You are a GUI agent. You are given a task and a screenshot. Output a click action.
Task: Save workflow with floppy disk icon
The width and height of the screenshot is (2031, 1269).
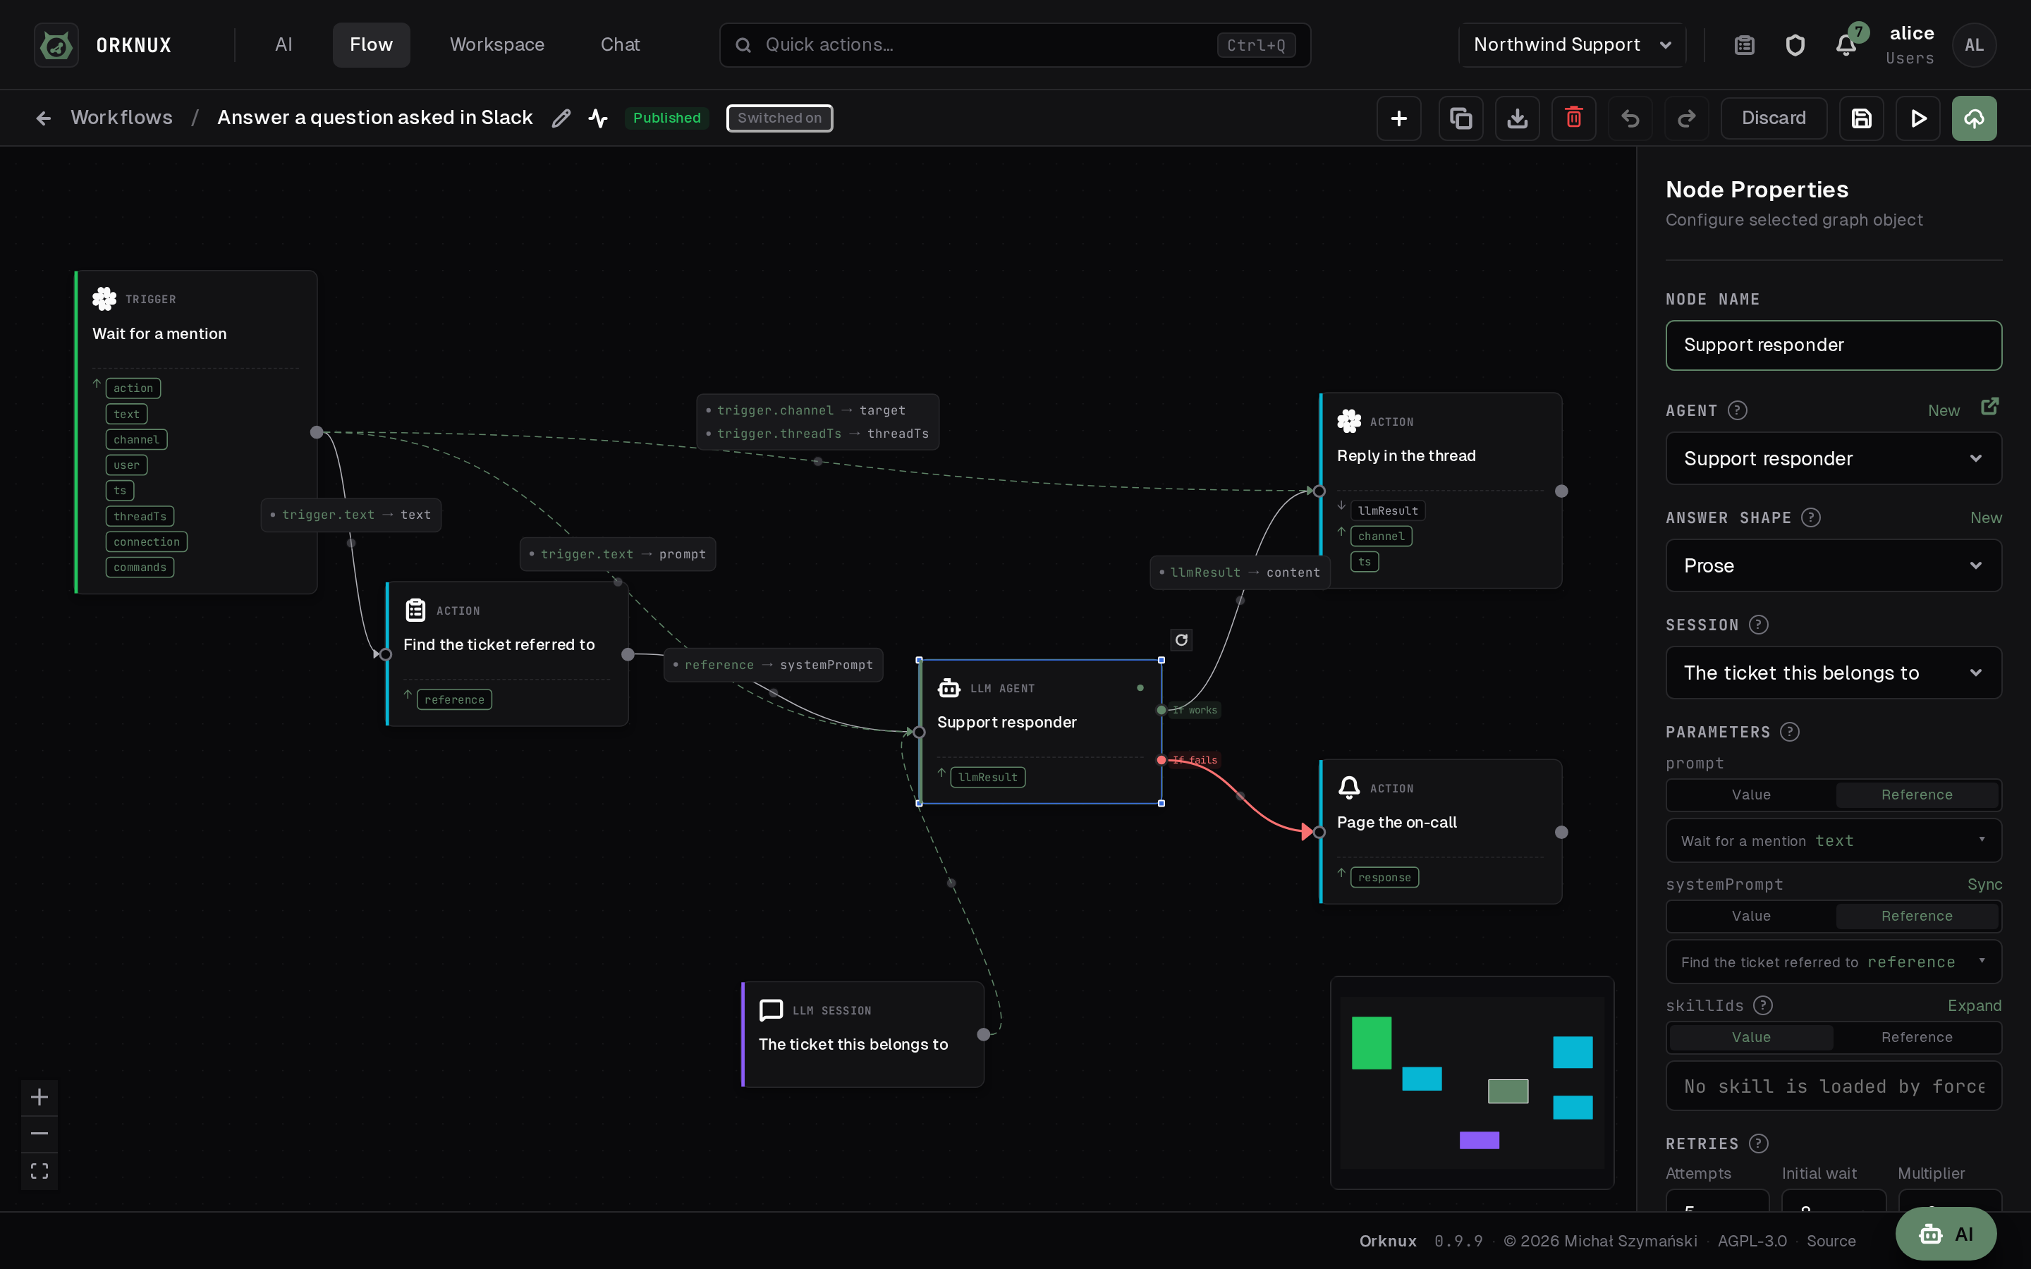coord(1862,118)
